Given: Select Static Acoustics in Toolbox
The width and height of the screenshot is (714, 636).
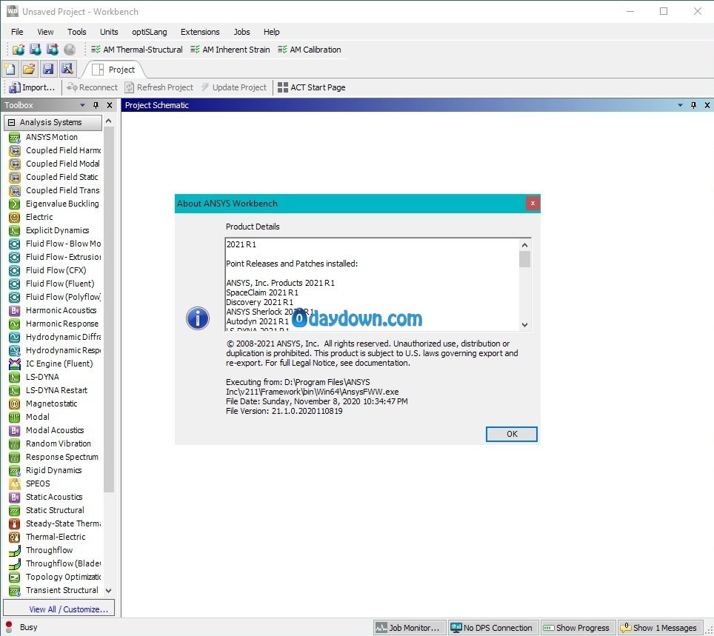Looking at the screenshot, I should 54,497.
